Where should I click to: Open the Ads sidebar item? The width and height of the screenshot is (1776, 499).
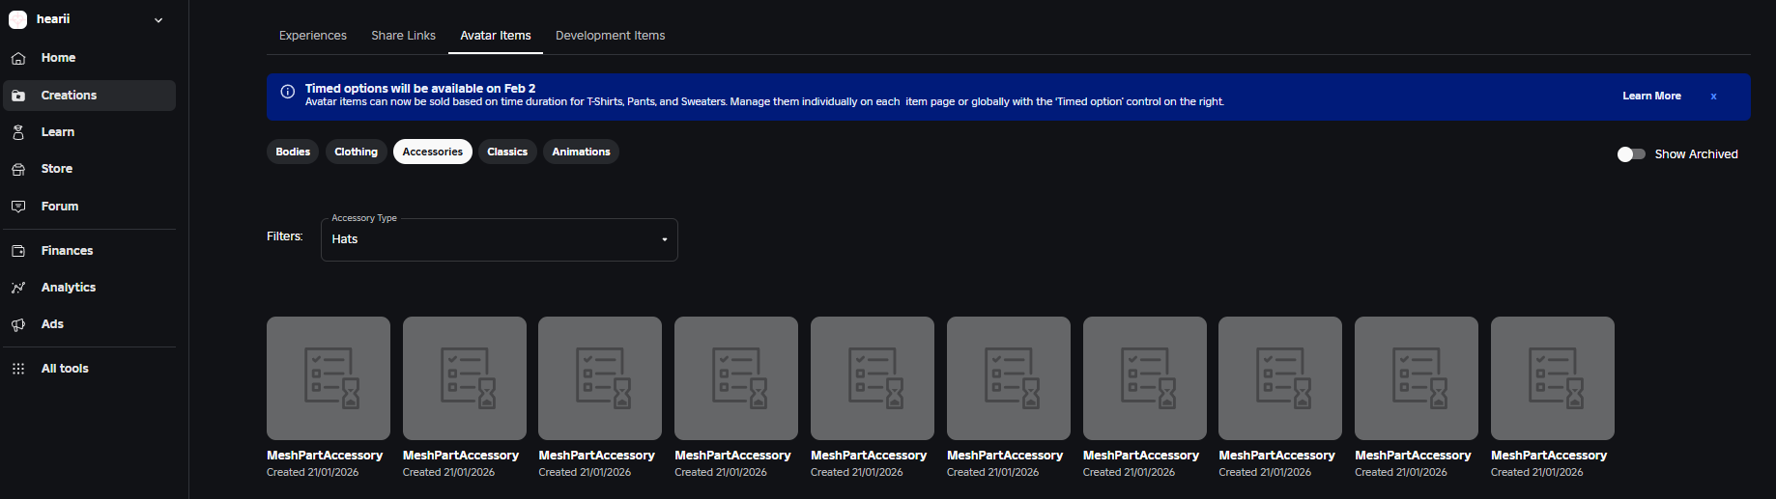pyautogui.click(x=89, y=324)
